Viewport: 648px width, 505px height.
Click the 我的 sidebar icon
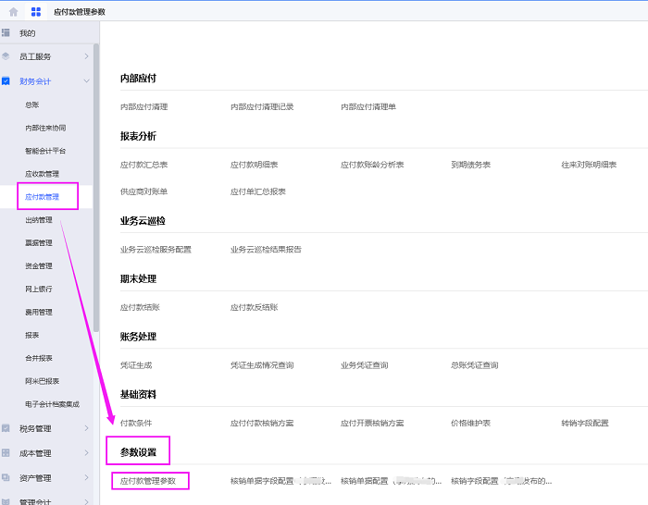(x=6, y=33)
